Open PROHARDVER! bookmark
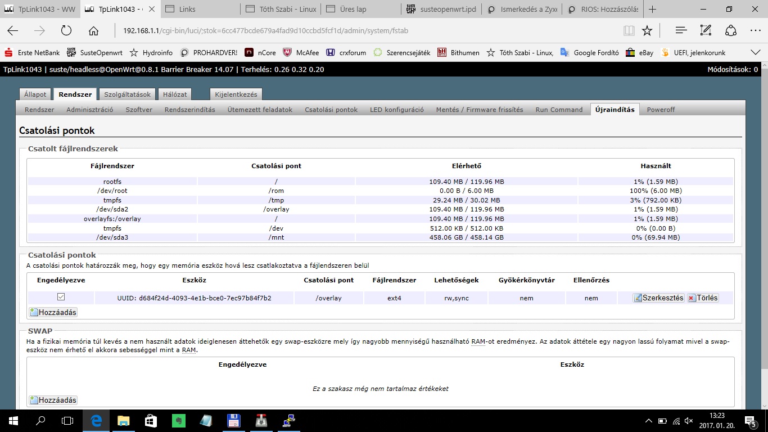 tap(209, 53)
